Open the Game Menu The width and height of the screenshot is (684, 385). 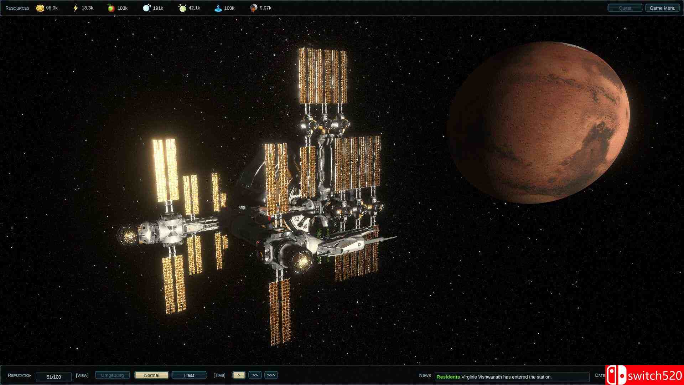[662, 8]
